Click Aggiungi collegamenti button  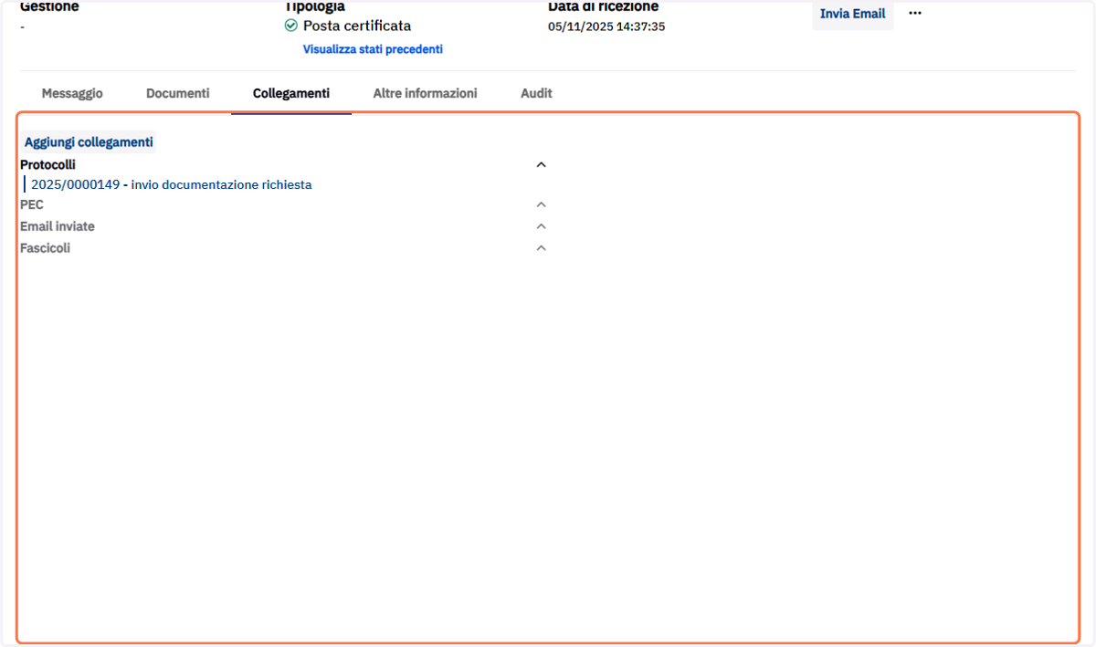tap(89, 142)
